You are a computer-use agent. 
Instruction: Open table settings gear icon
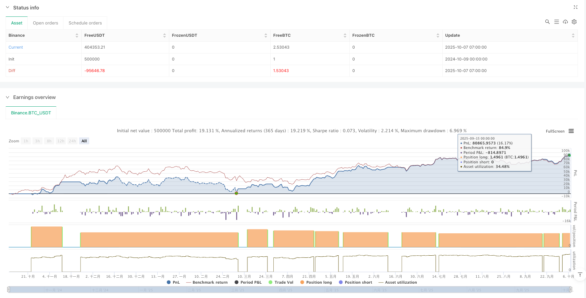(x=574, y=22)
